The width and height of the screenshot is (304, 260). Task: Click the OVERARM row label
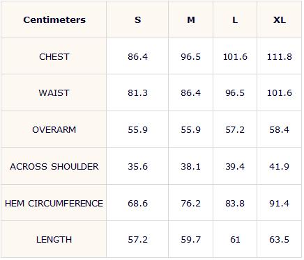[x=54, y=129]
